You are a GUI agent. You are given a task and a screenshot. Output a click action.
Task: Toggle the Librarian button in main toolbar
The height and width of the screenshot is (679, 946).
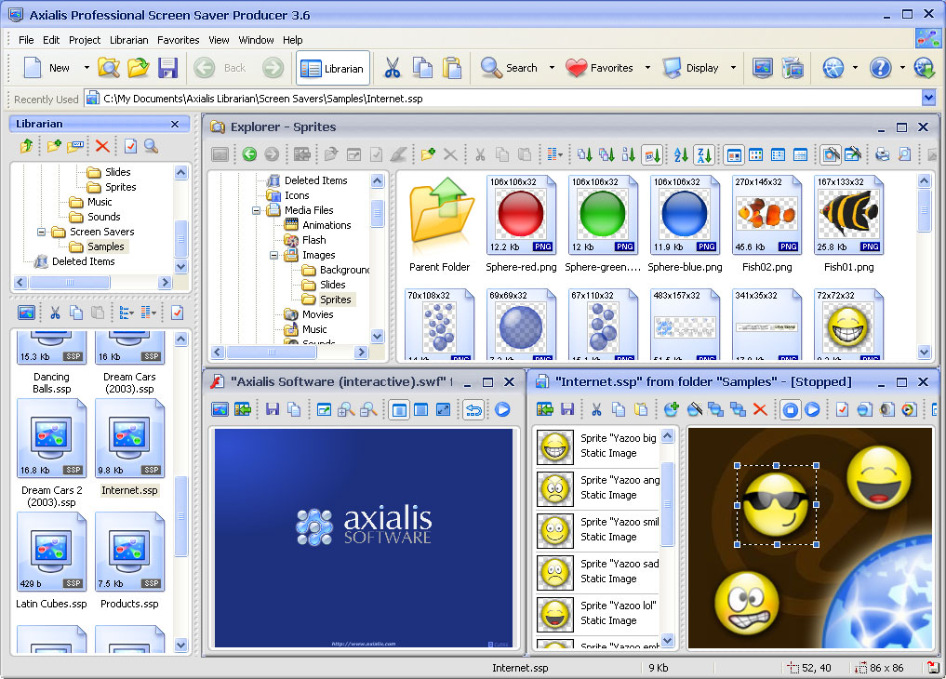pos(332,68)
